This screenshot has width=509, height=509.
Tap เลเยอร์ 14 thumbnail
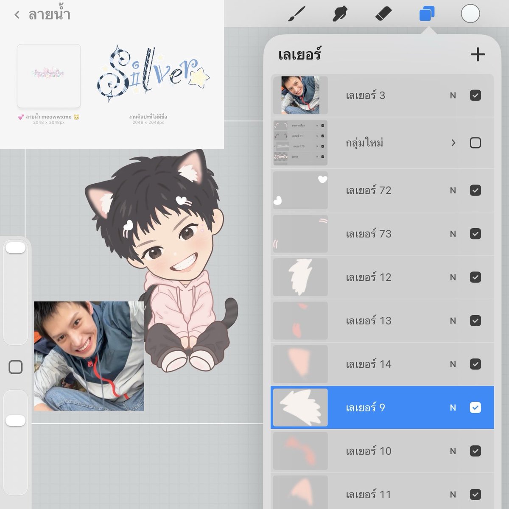coord(300,364)
